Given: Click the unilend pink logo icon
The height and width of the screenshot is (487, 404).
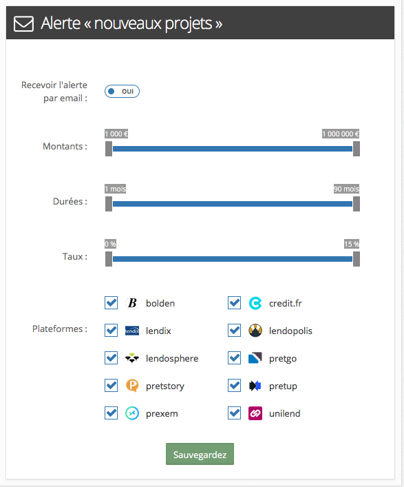Looking at the screenshot, I should [x=255, y=413].
